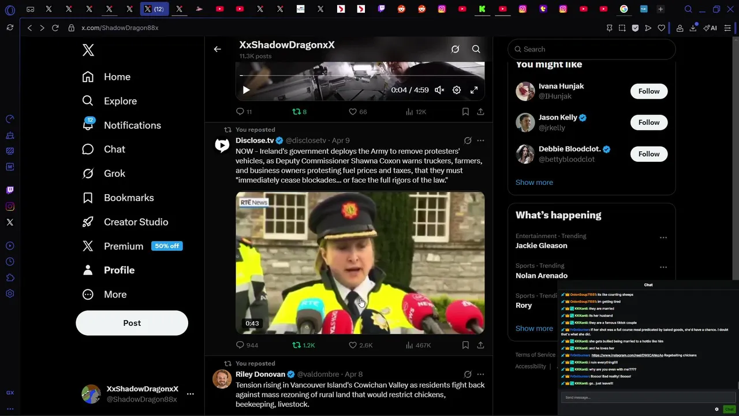Like the Disclose.tv post with 2.6K likes

point(361,345)
